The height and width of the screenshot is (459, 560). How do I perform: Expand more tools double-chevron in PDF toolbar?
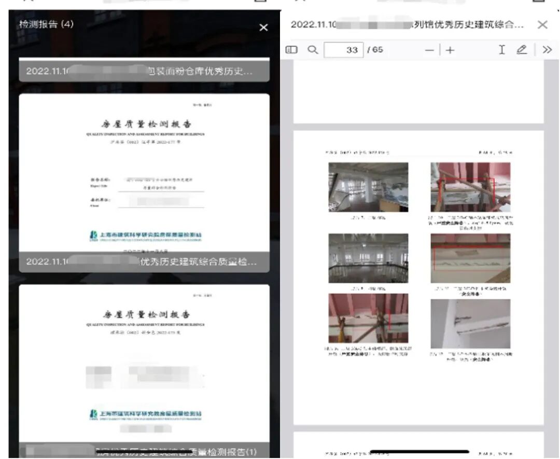(547, 50)
